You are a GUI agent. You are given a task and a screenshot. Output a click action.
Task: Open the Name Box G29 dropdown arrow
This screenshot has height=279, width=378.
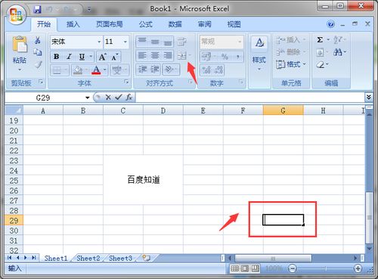(88, 98)
